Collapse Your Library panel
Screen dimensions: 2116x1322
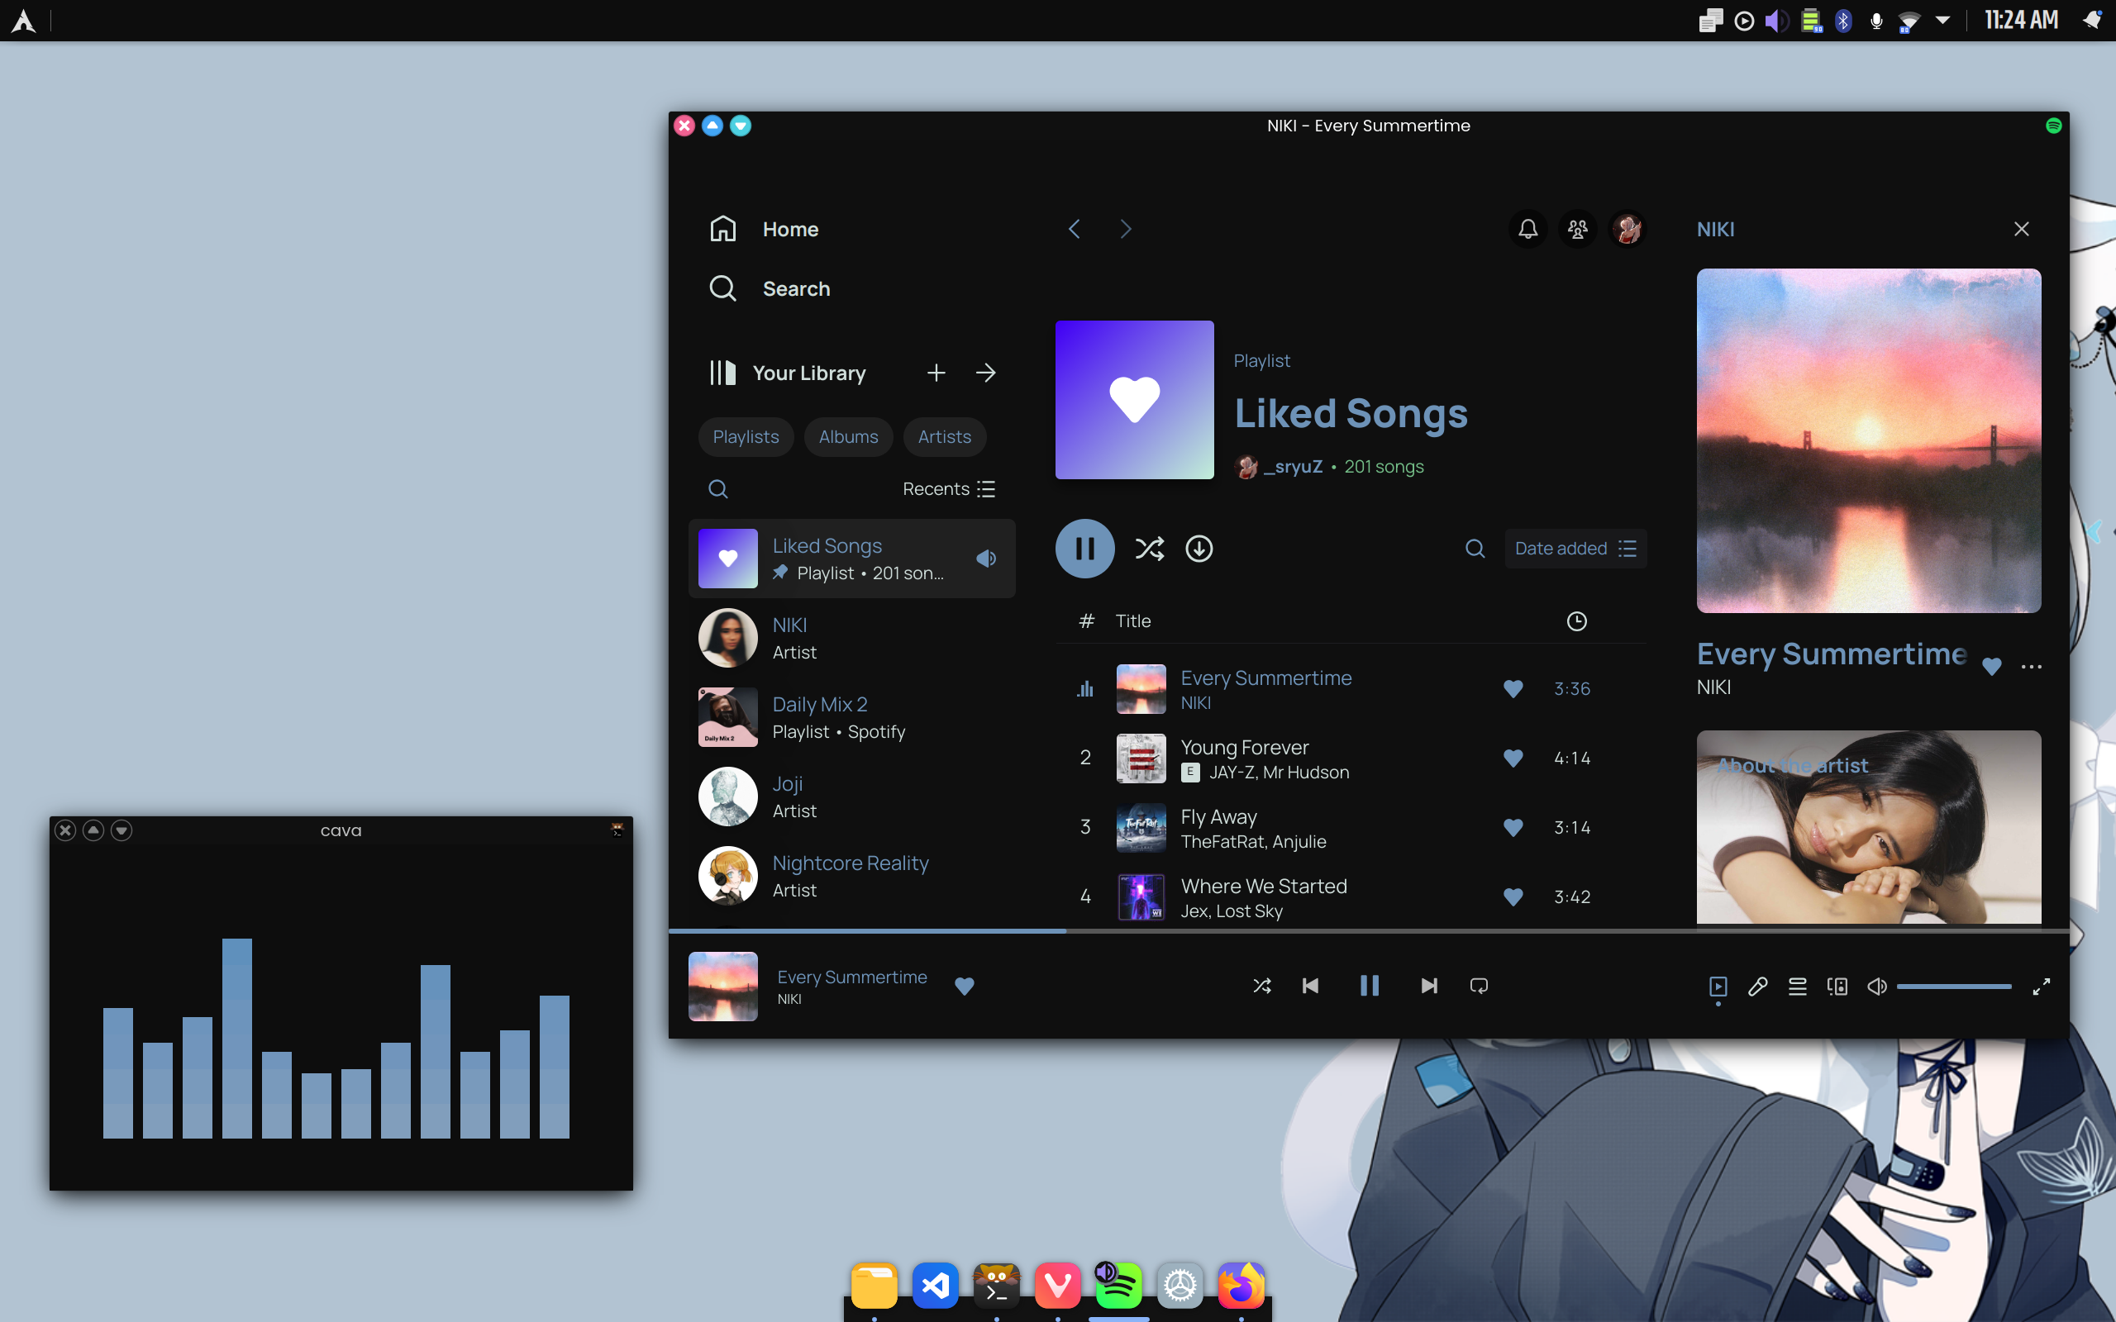[x=787, y=373]
